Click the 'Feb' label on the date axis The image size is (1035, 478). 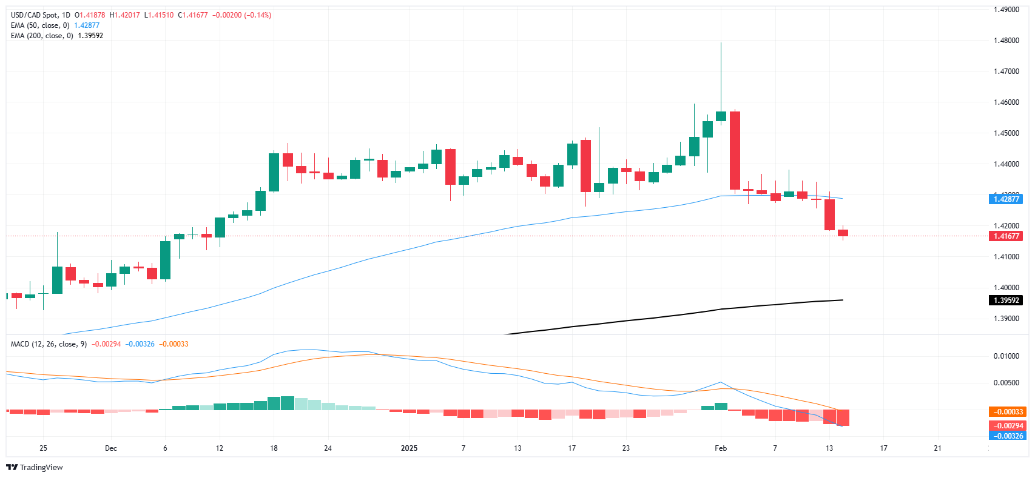coord(721,448)
